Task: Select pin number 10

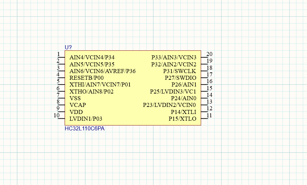Action: tap(57, 115)
